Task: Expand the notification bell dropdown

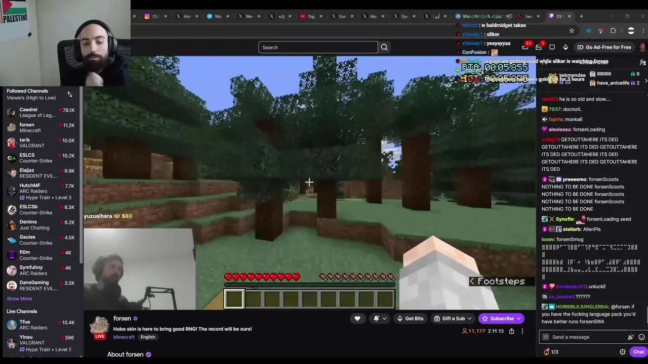Action: pos(384,318)
